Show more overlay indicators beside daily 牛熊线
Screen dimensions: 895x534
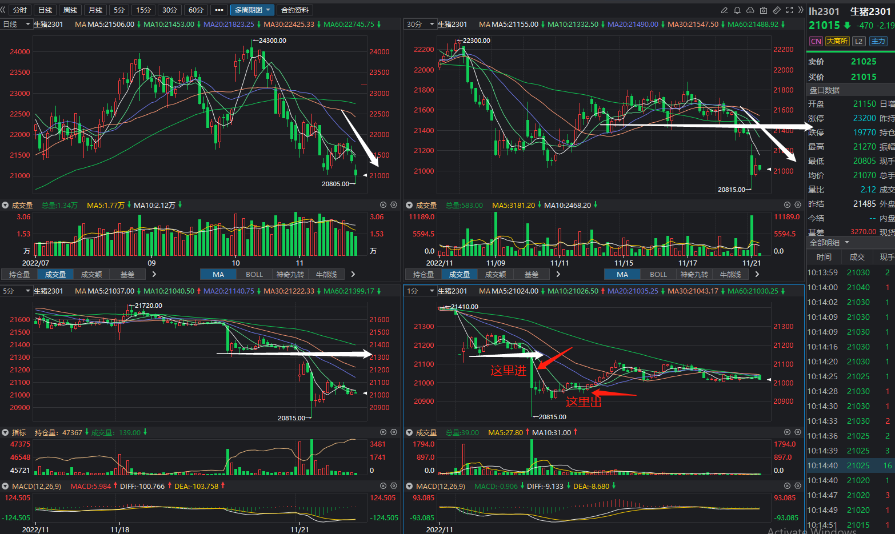pos(353,275)
